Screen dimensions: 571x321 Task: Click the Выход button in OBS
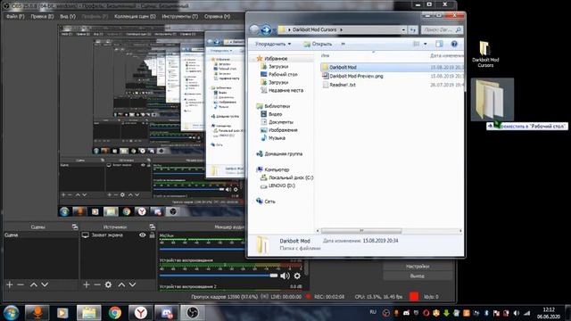tap(418, 276)
